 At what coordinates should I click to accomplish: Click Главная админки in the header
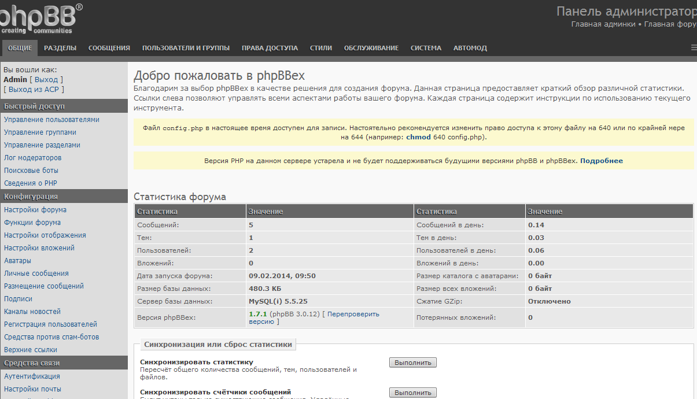(603, 24)
